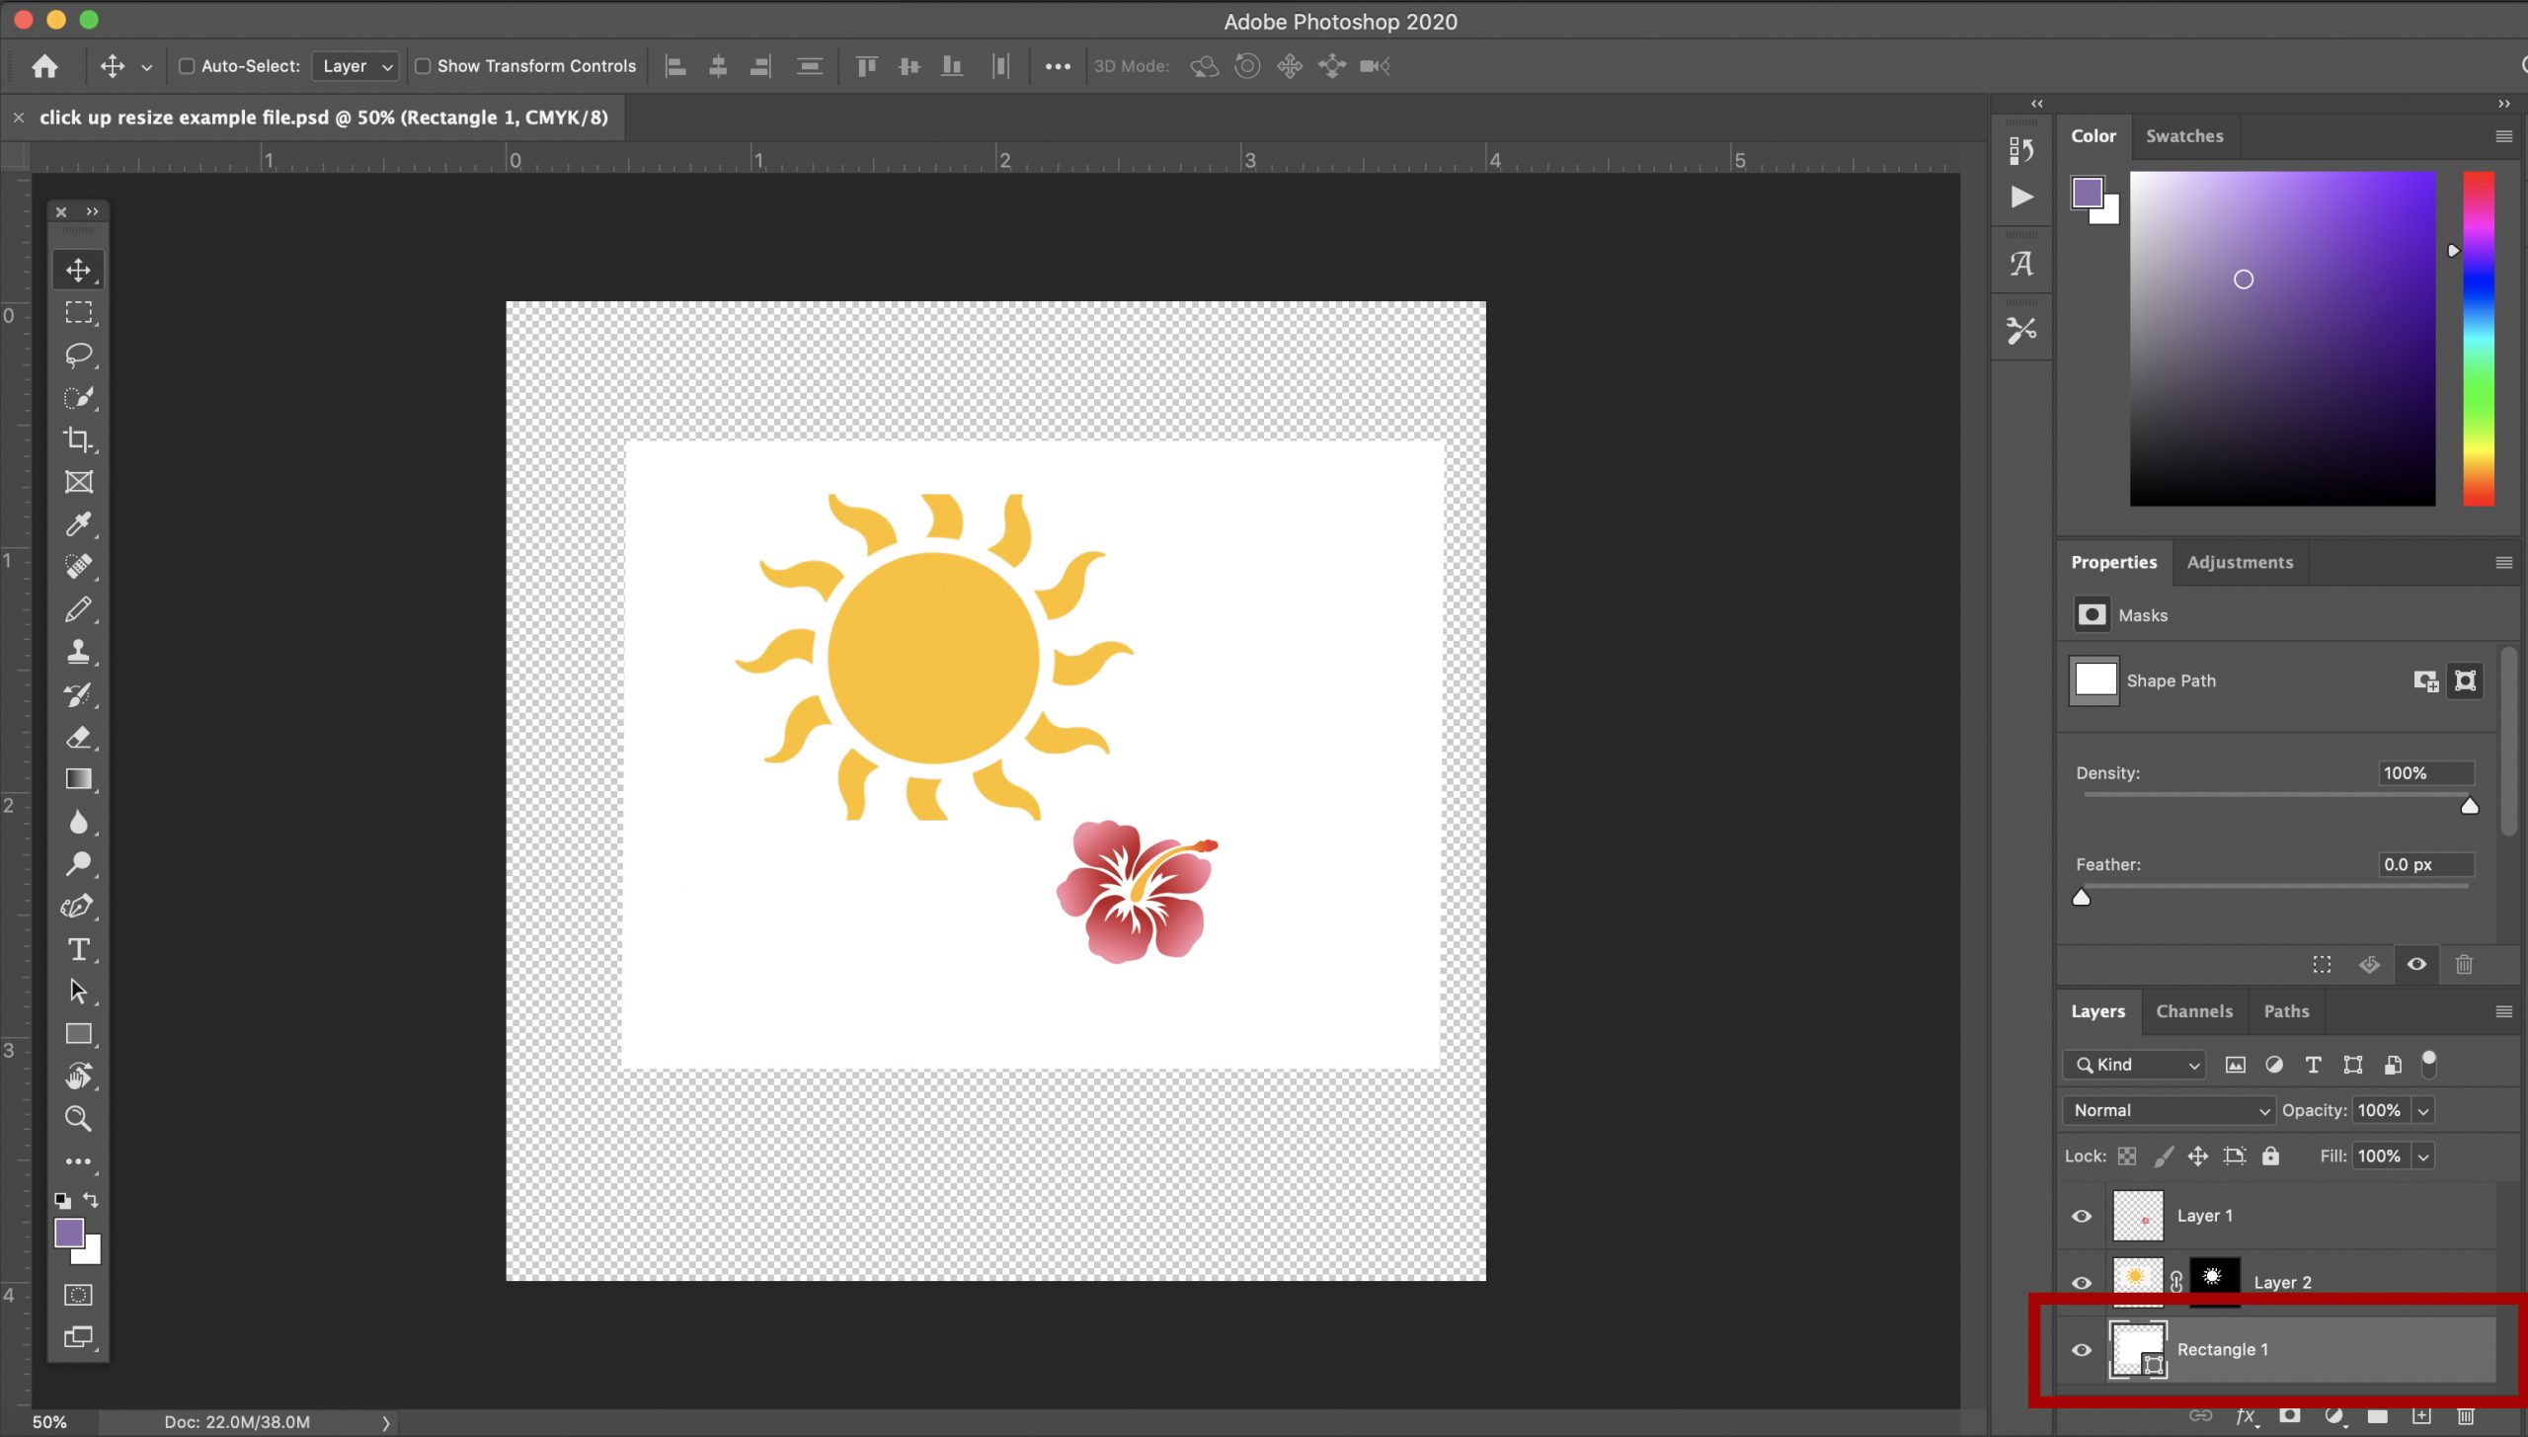
Task: Open the Adjustments tab
Action: tap(2240, 562)
